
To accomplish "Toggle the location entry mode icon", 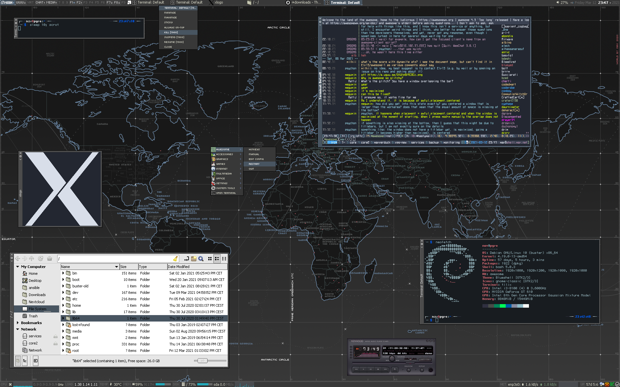I will pos(187,259).
